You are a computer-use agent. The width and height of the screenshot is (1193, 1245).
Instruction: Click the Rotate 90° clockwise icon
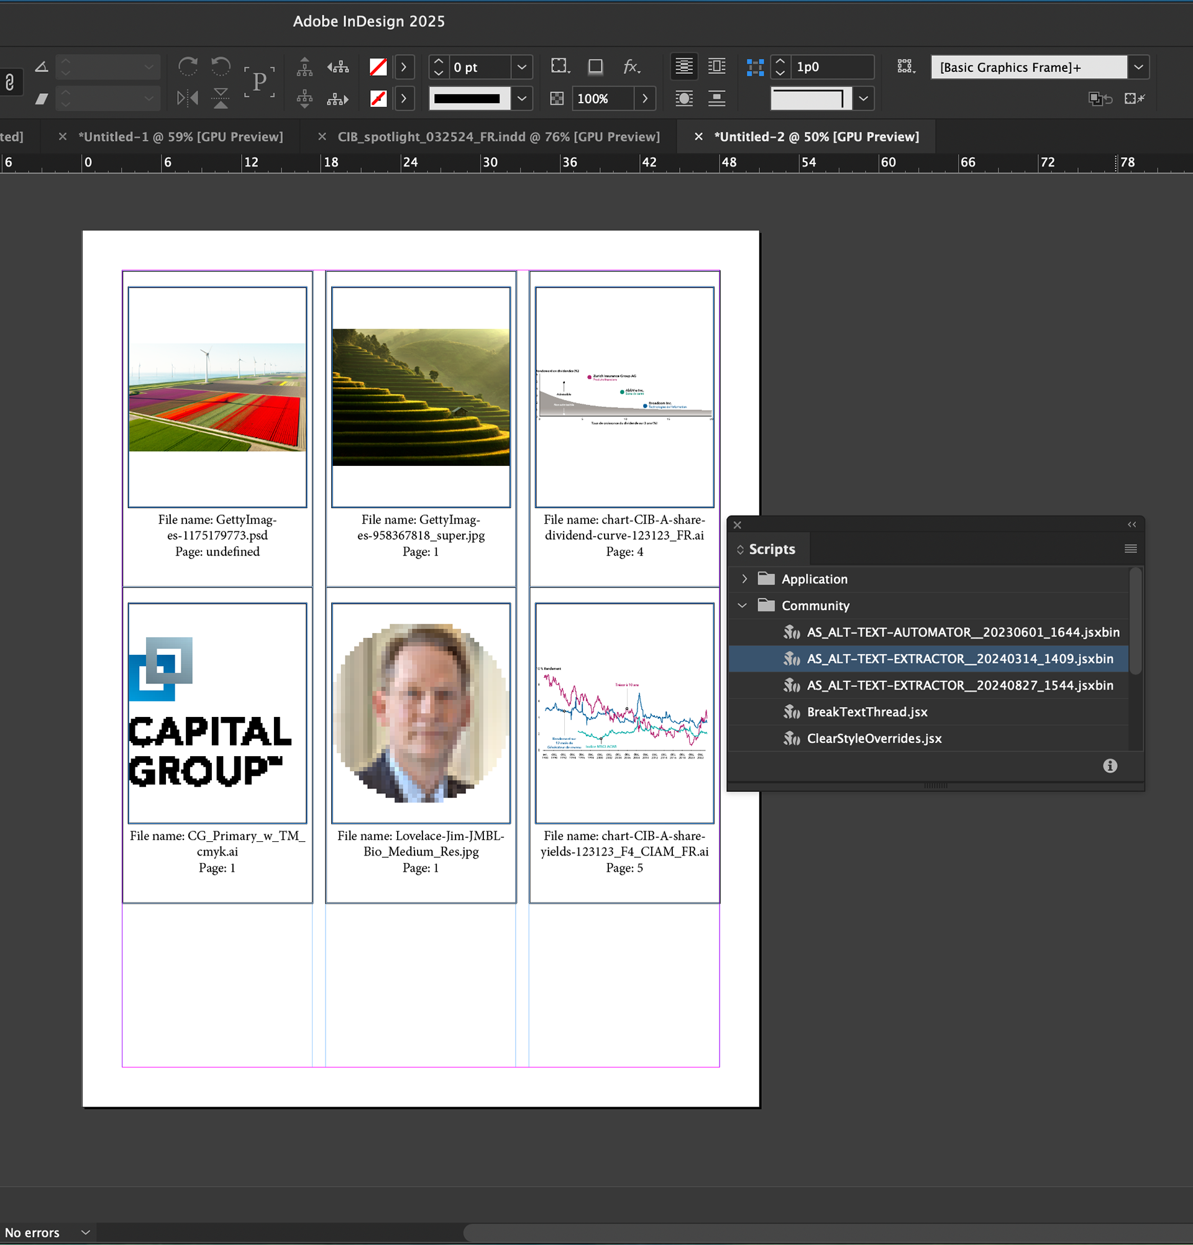[x=188, y=66]
